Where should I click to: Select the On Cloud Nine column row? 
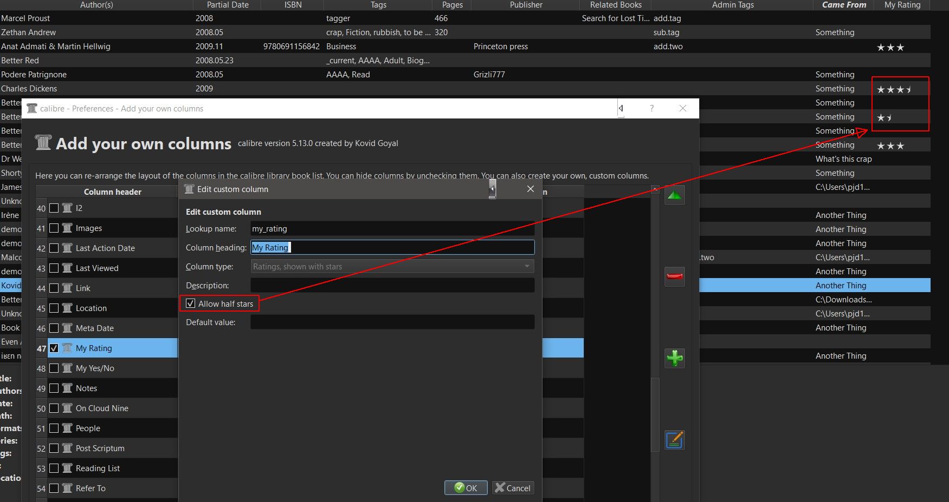(x=113, y=408)
